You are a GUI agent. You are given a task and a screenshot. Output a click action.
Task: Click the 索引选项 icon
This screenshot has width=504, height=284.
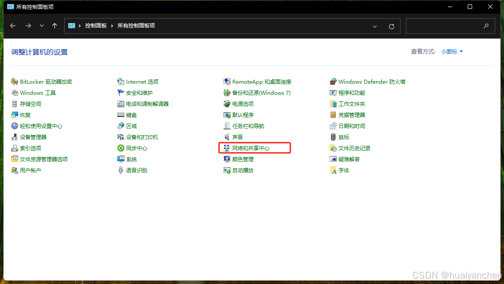[15, 148]
